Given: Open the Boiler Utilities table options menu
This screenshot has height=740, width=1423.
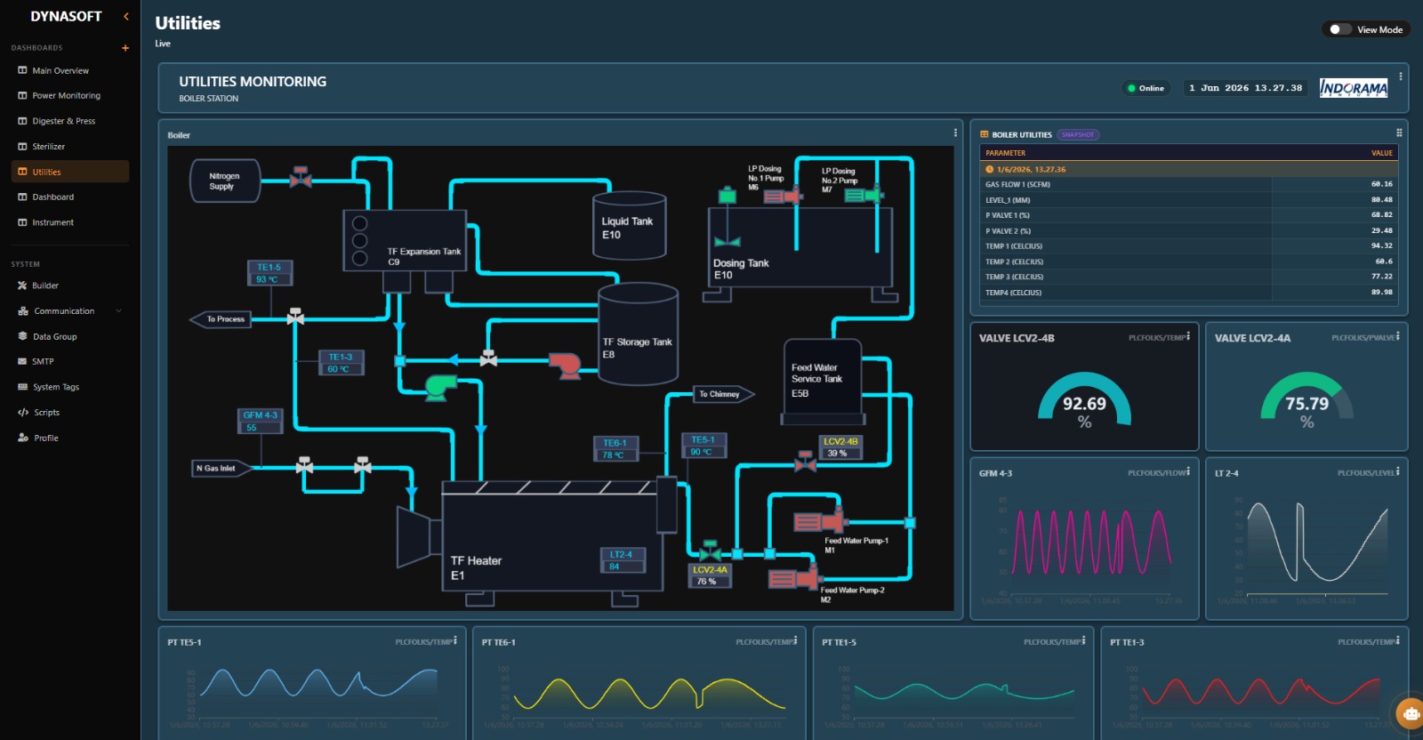Looking at the screenshot, I should pyautogui.click(x=1399, y=133).
